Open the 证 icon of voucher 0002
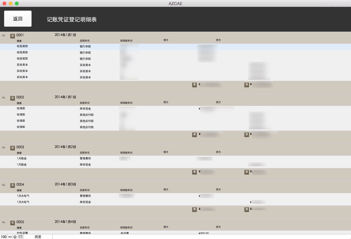Image resolution: width=351 pixels, height=239 pixels. [x=13, y=98]
